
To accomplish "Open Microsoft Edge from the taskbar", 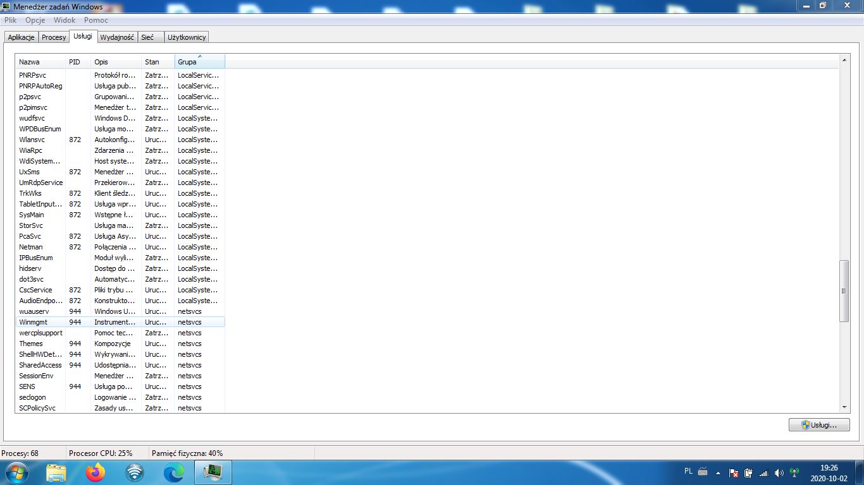I will click(174, 472).
